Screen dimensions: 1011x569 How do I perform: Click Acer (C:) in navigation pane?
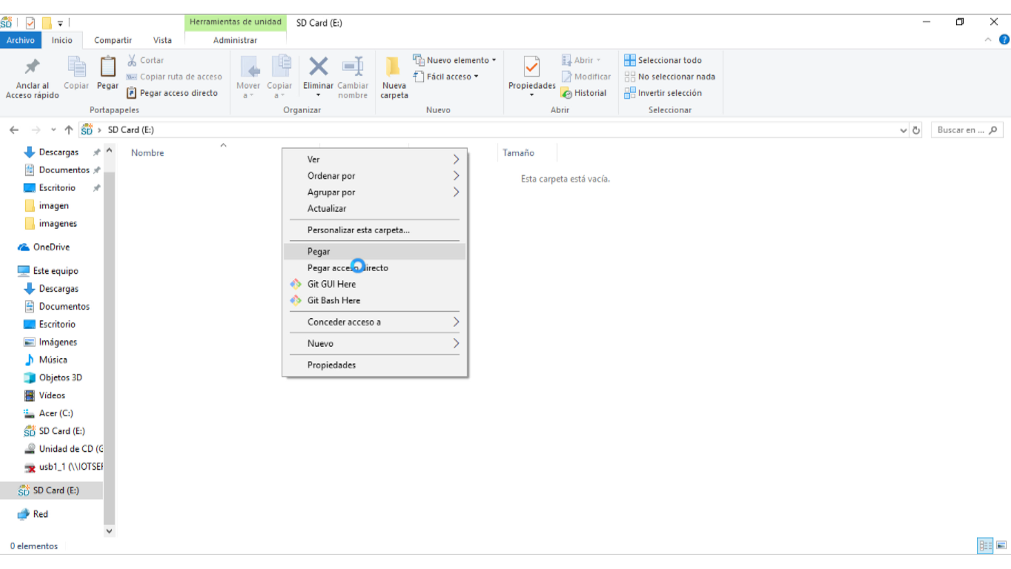point(56,413)
